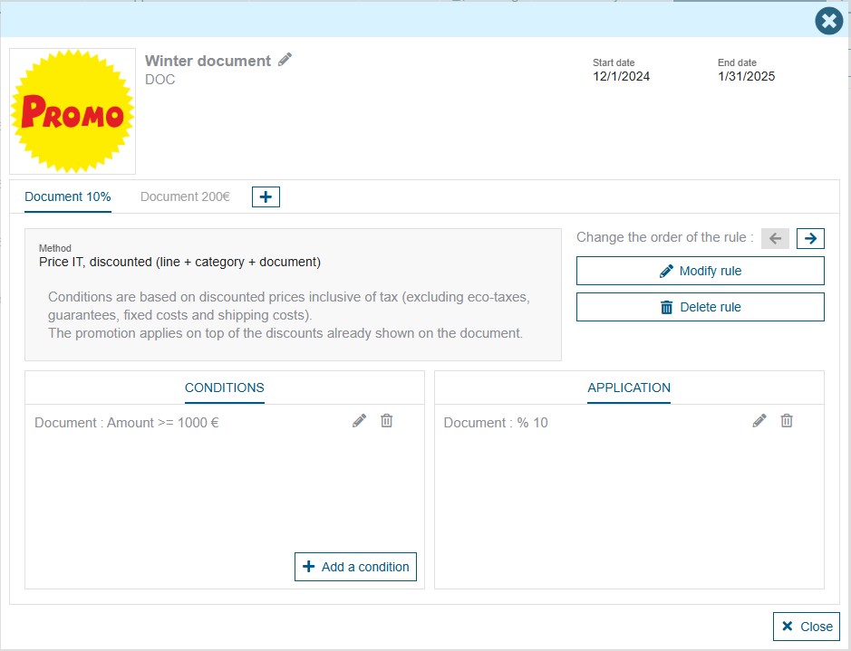This screenshot has width=851, height=651.
Task: Click the start date 12/1/2024
Action: pos(621,76)
